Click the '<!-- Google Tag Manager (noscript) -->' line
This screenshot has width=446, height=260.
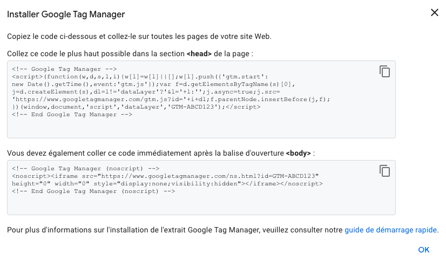(86, 168)
